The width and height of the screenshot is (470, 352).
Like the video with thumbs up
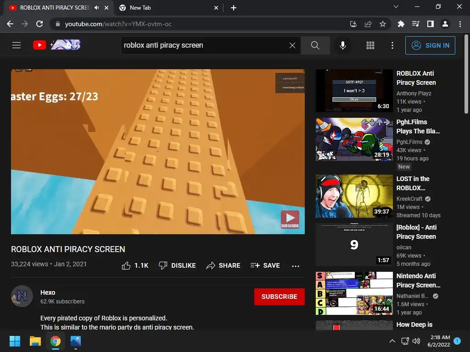pos(135,265)
